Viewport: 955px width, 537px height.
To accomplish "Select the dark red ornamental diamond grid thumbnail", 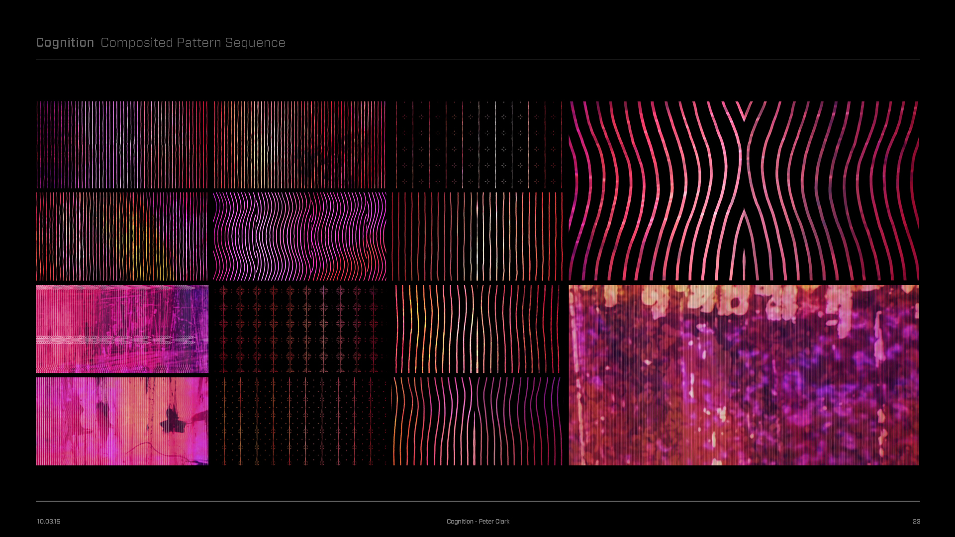I will (299, 329).
